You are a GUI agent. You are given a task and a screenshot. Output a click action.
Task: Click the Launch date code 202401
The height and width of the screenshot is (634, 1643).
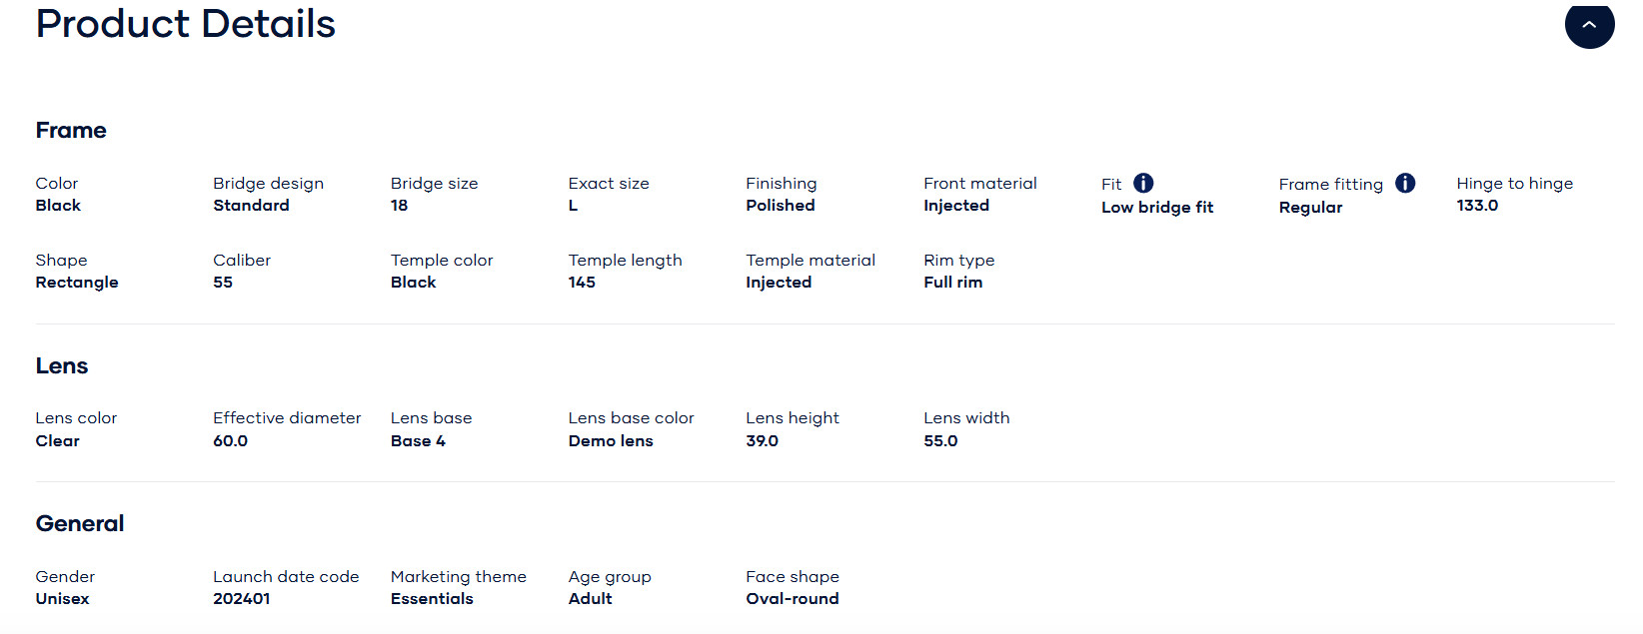tap(242, 599)
